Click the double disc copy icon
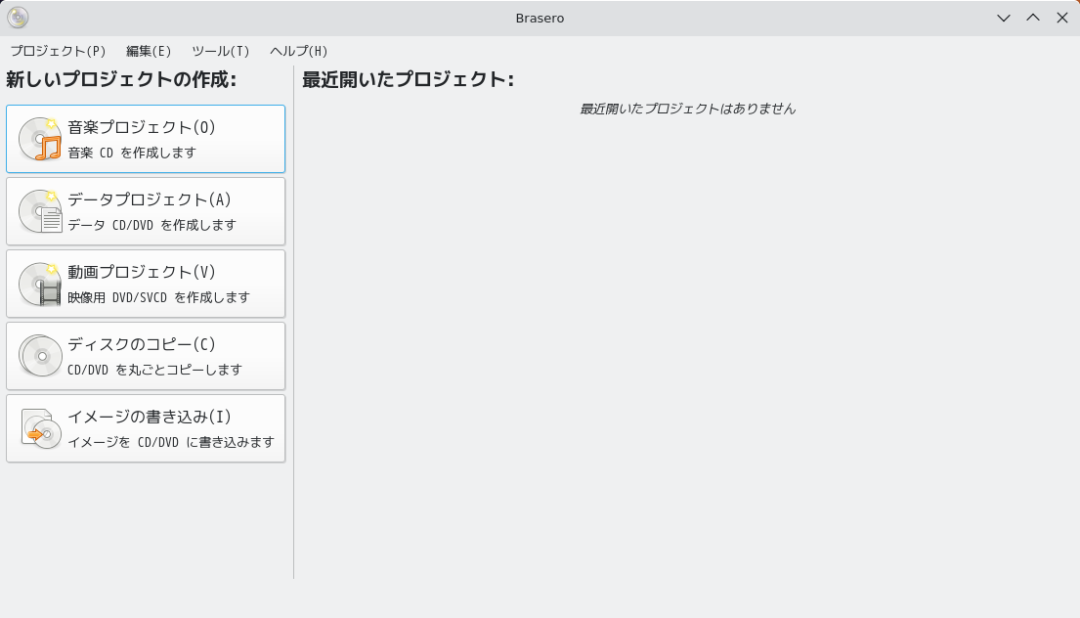 click(40, 356)
